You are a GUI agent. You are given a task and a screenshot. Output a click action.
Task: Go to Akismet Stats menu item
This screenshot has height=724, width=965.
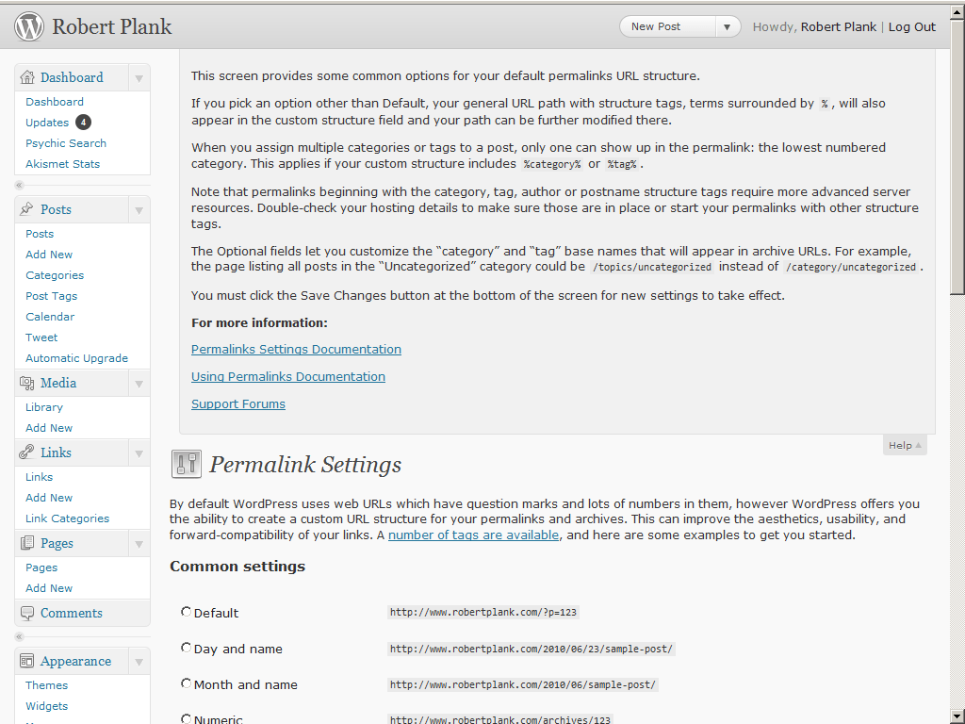pyautogui.click(x=62, y=163)
